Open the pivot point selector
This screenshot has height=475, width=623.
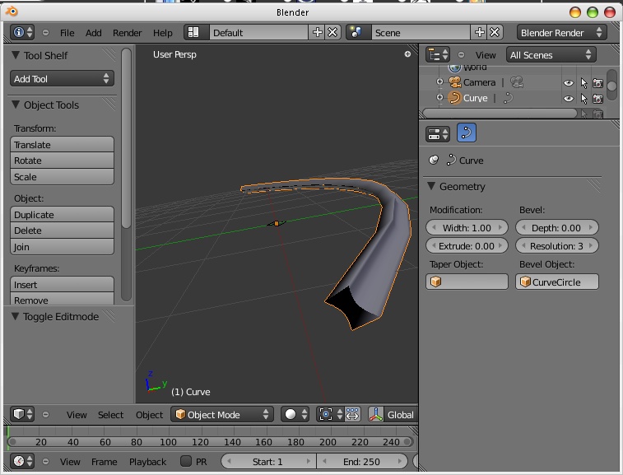[x=330, y=414]
